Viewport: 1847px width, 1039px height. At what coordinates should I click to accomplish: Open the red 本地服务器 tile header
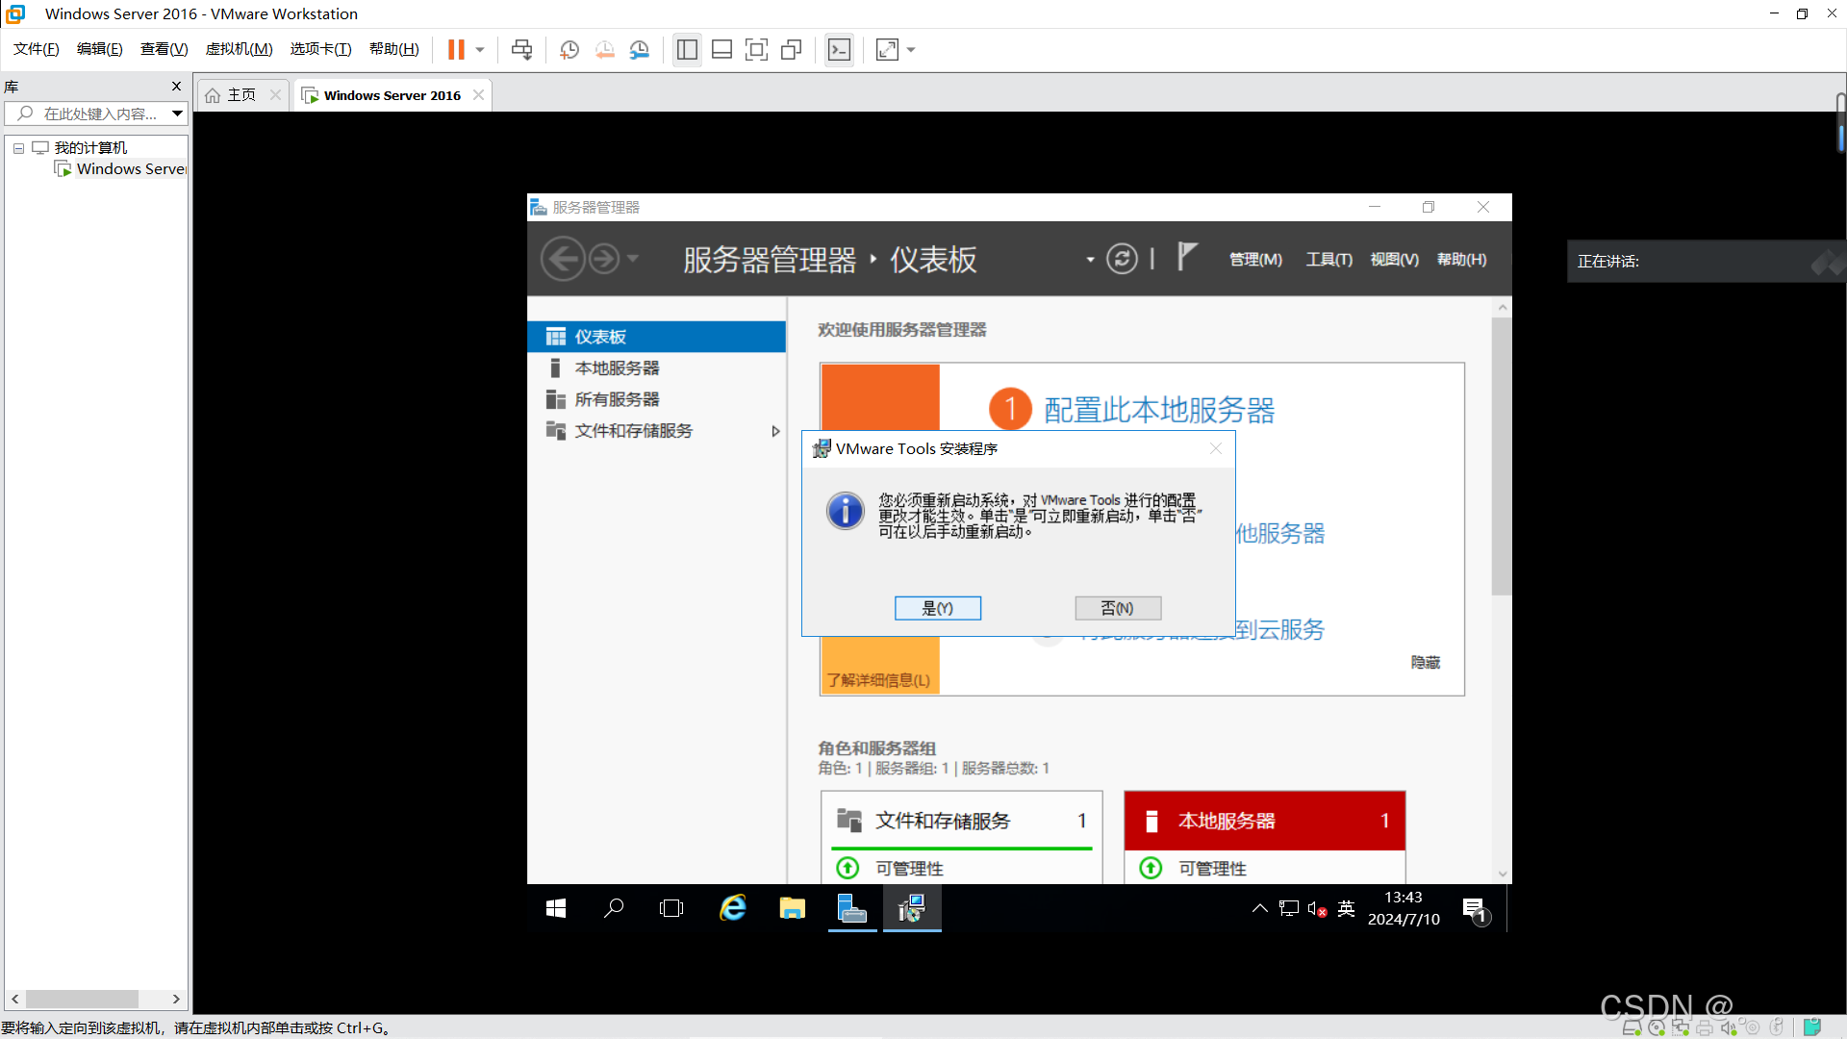pos(1265,821)
